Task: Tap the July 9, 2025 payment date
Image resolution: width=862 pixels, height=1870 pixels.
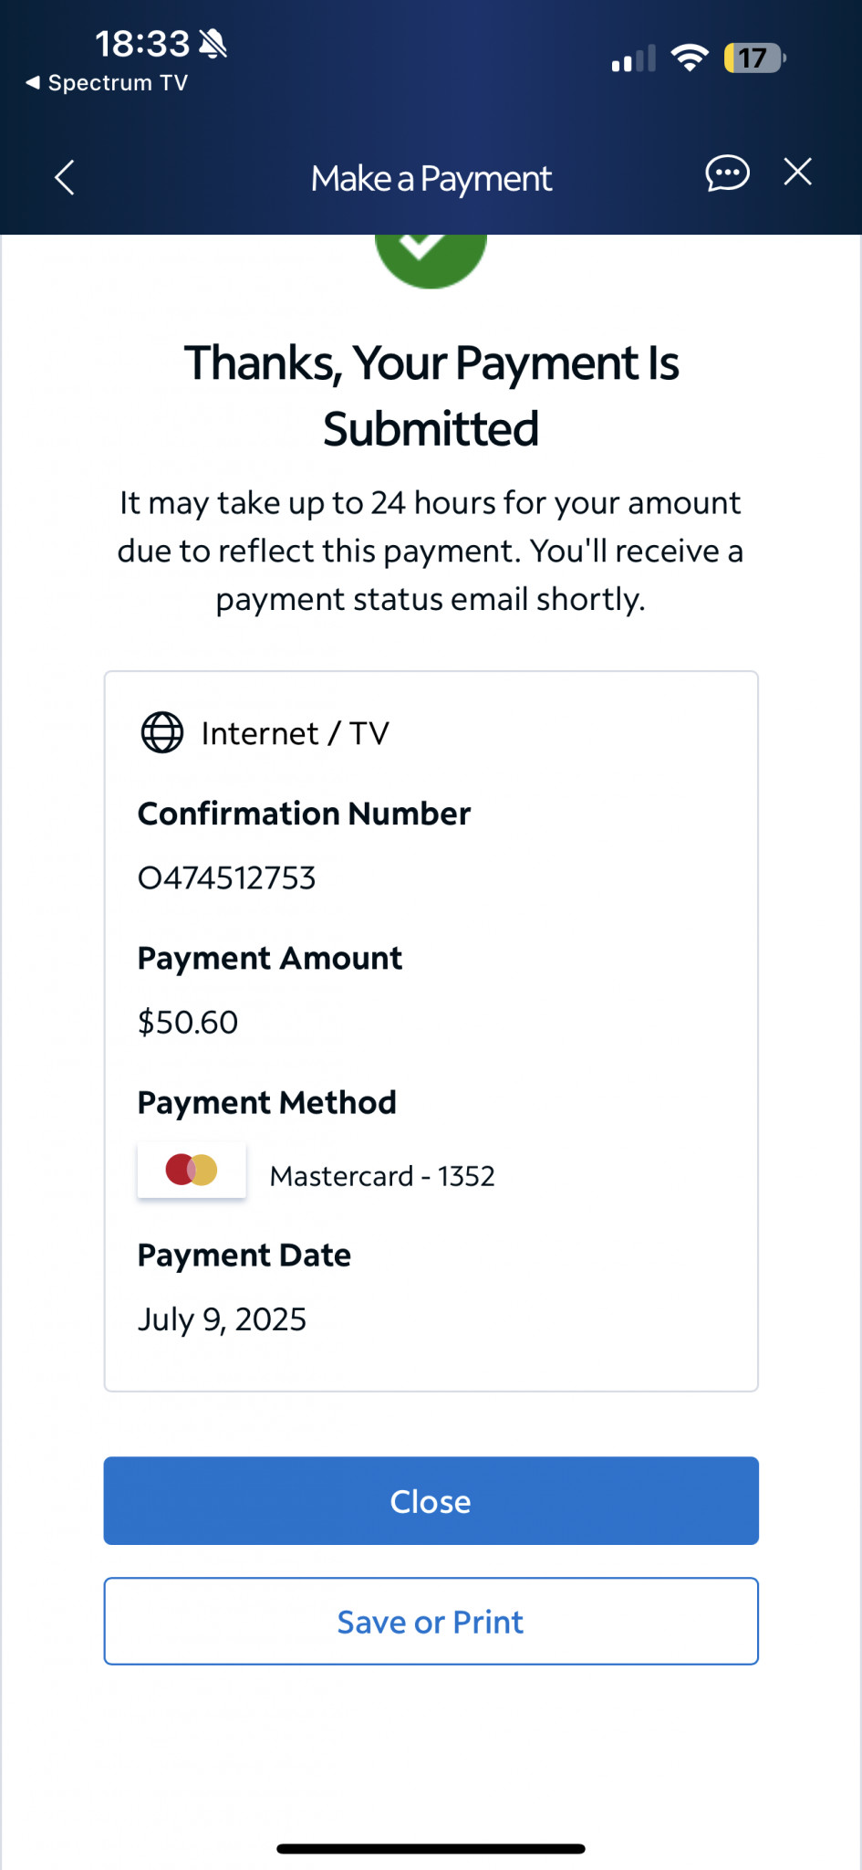Action: tap(222, 1319)
